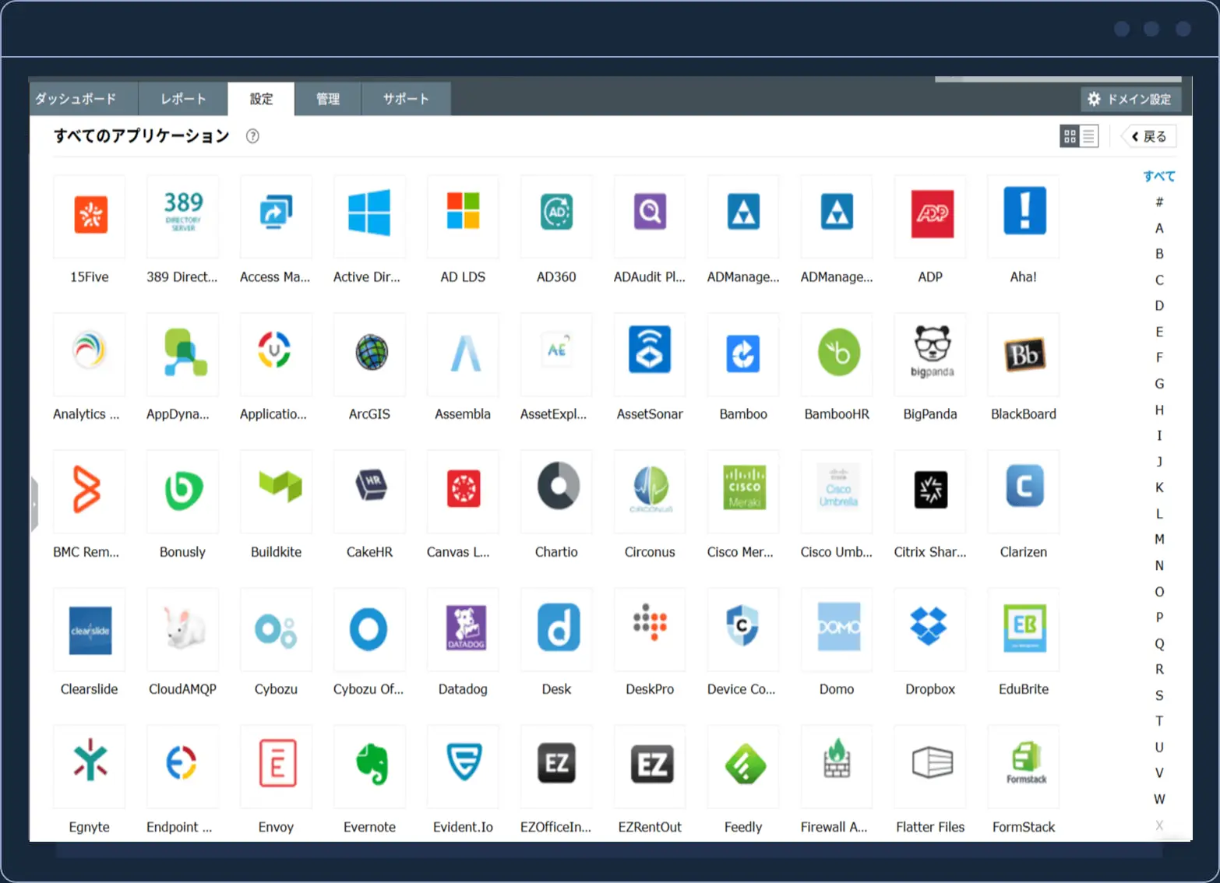This screenshot has height=883, width=1220.
Task: Show help for all applications
Action: click(252, 136)
